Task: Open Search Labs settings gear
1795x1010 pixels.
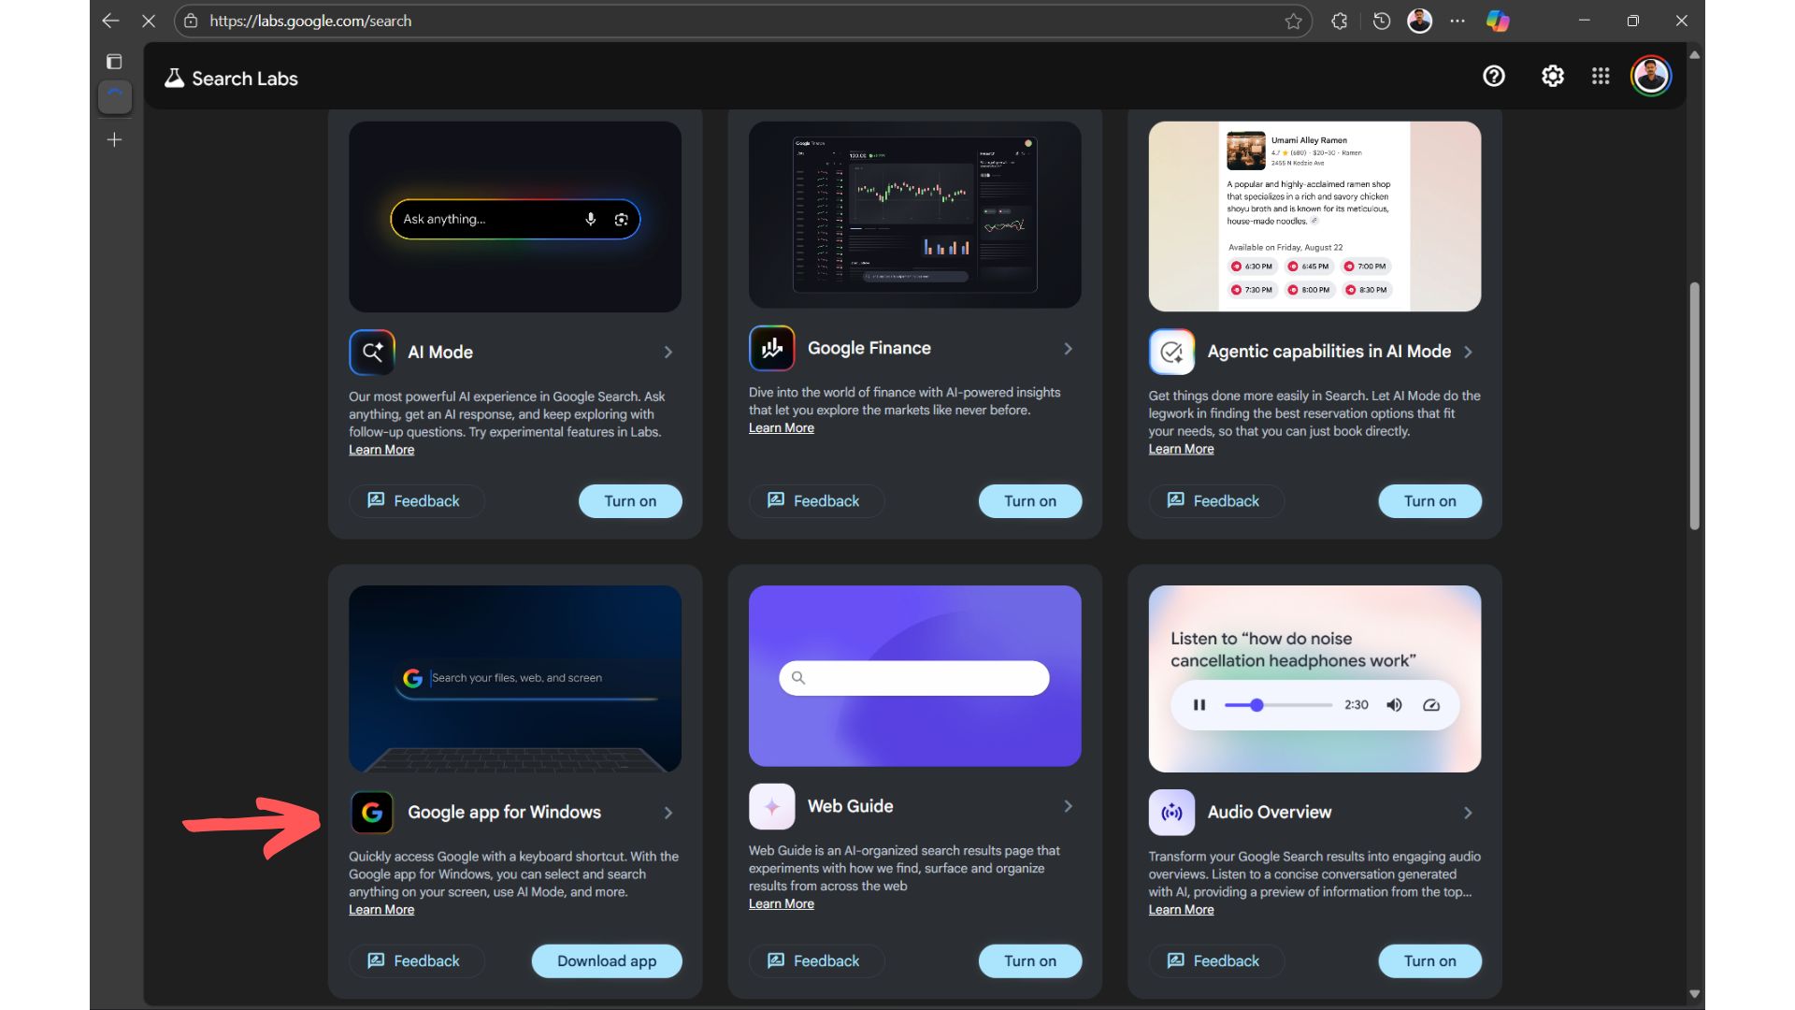Action: pyautogui.click(x=1552, y=77)
